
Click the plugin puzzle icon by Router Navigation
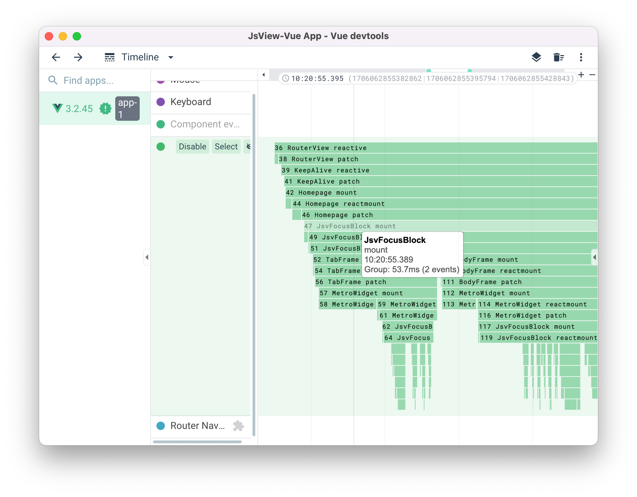tap(239, 425)
